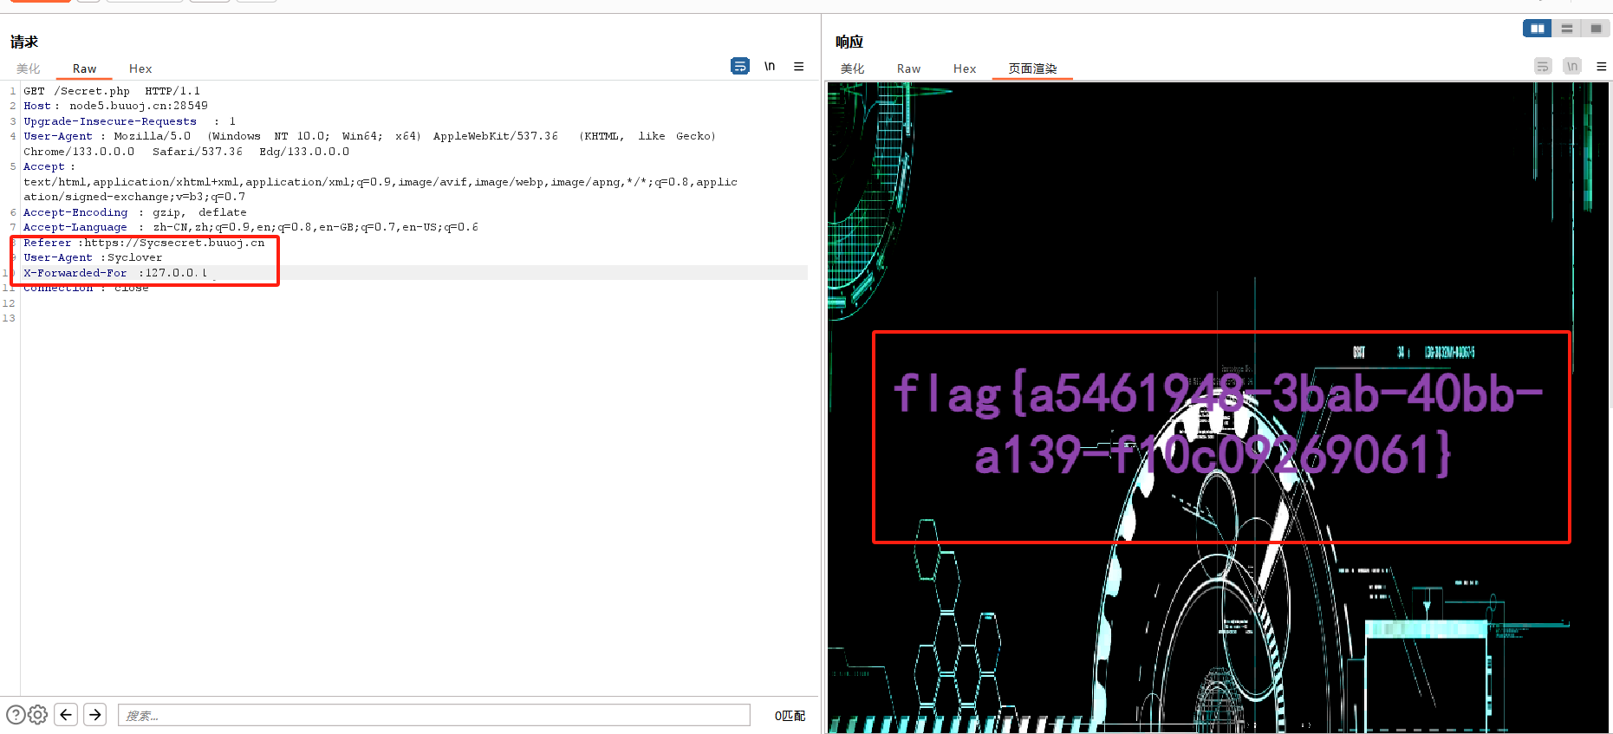This screenshot has width=1613, height=734.
Task: Switch response view to Raw tab
Action: (908, 68)
